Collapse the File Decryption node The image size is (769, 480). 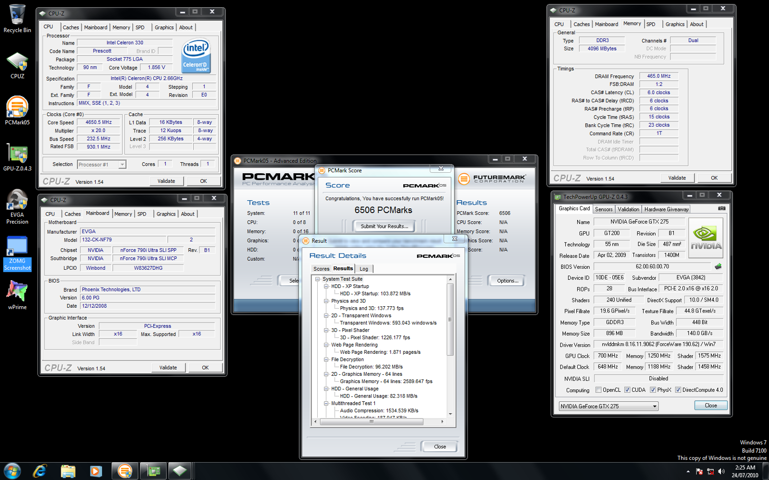pos(326,360)
